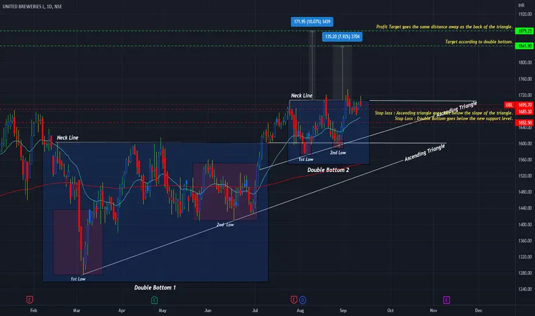Click the 1760.00 price axis value
This screenshot has width=535, height=316.
(x=525, y=79)
